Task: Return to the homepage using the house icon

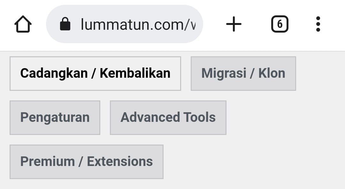Action: point(23,24)
